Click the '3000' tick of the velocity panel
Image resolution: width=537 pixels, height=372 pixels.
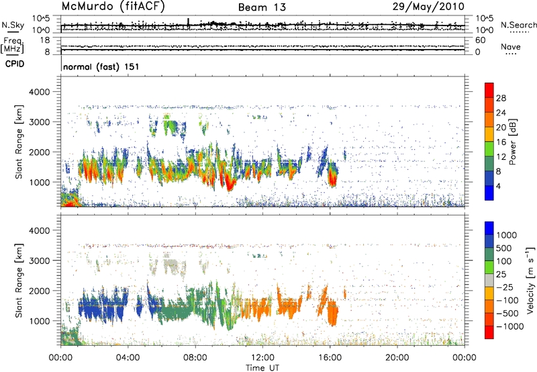coord(39,261)
